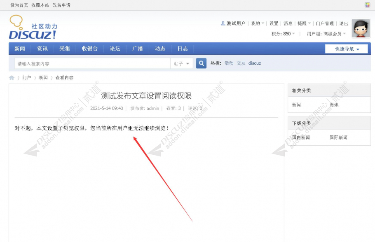Open the 资讯 navigation tab

(x=42, y=49)
